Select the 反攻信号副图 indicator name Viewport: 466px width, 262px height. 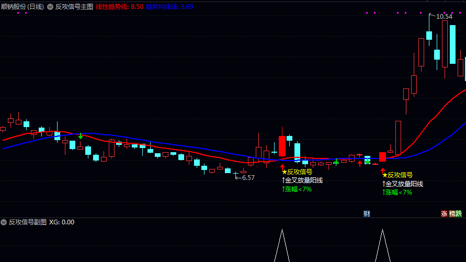coord(28,222)
